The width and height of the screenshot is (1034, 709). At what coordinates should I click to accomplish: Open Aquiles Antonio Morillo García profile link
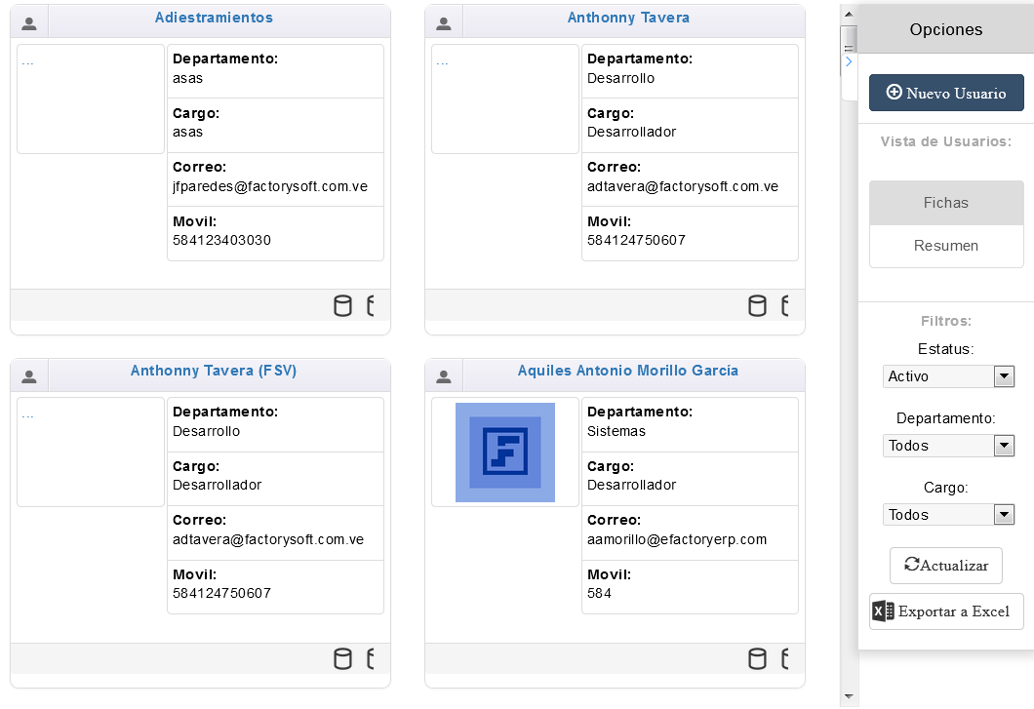(x=627, y=371)
